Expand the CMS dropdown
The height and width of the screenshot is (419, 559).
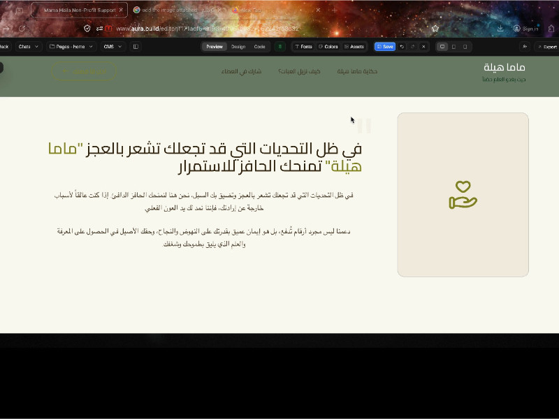(x=112, y=47)
